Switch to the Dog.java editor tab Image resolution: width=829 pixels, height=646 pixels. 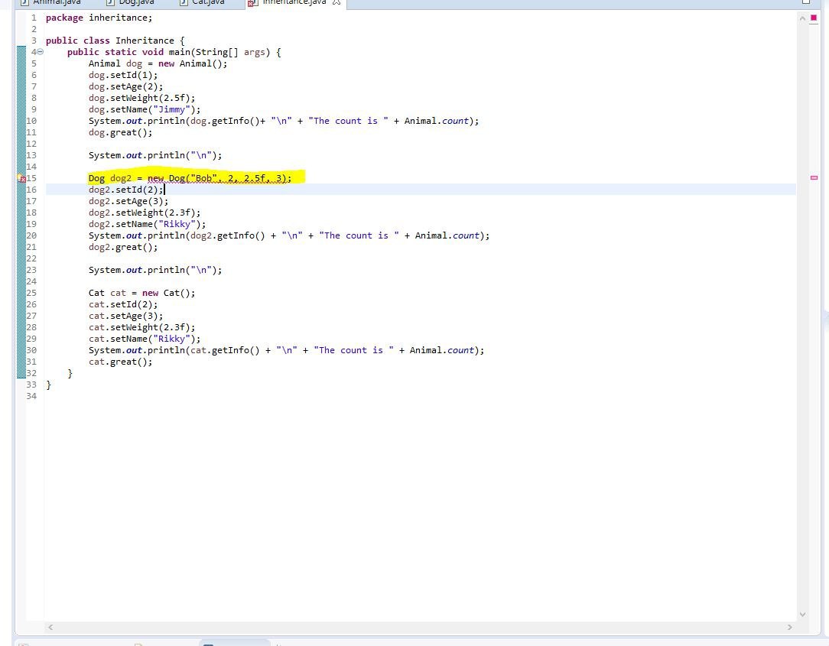tap(130, 2)
